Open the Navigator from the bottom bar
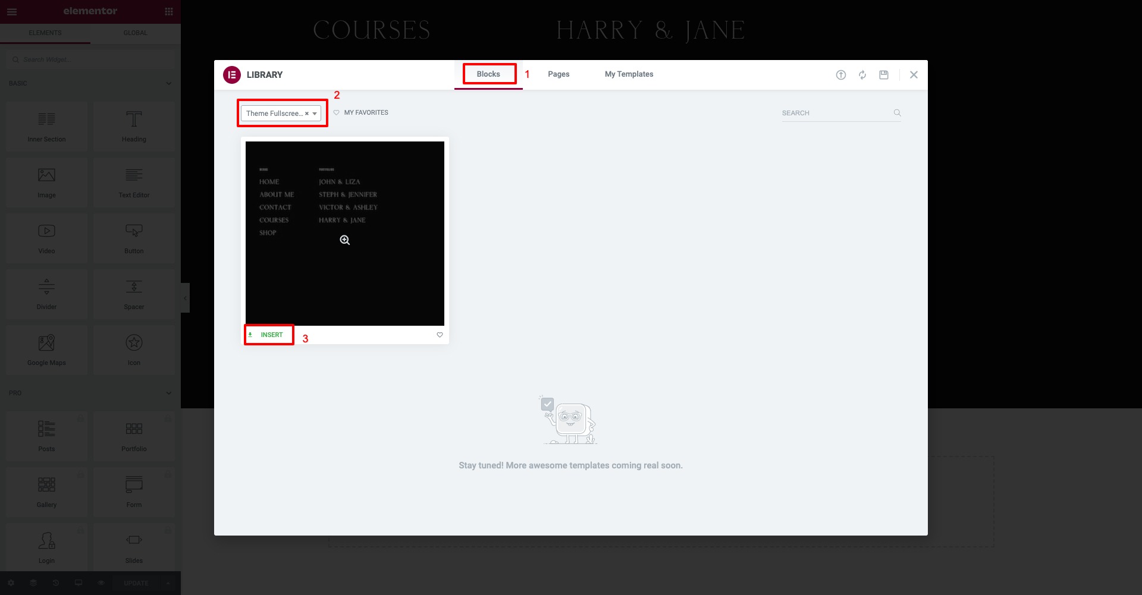1142x595 pixels. point(34,583)
